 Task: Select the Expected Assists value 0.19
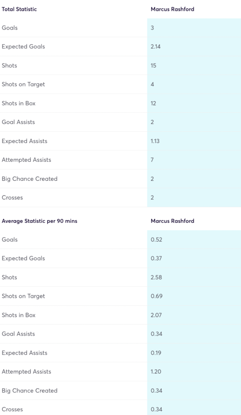click(156, 353)
